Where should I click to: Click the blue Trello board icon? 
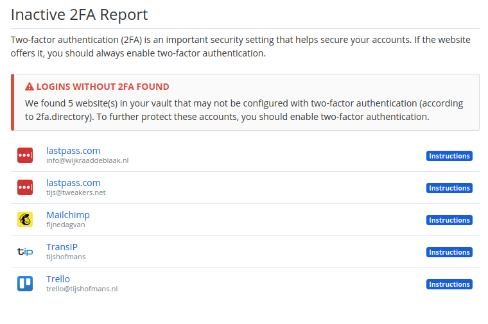pyautogui.click(x=25, y=284)
